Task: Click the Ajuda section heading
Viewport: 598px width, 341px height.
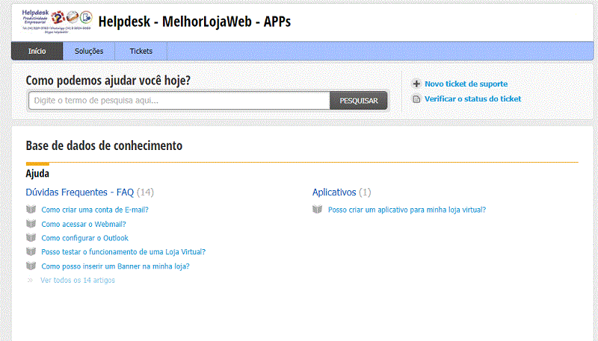Action: pos(37,174)
